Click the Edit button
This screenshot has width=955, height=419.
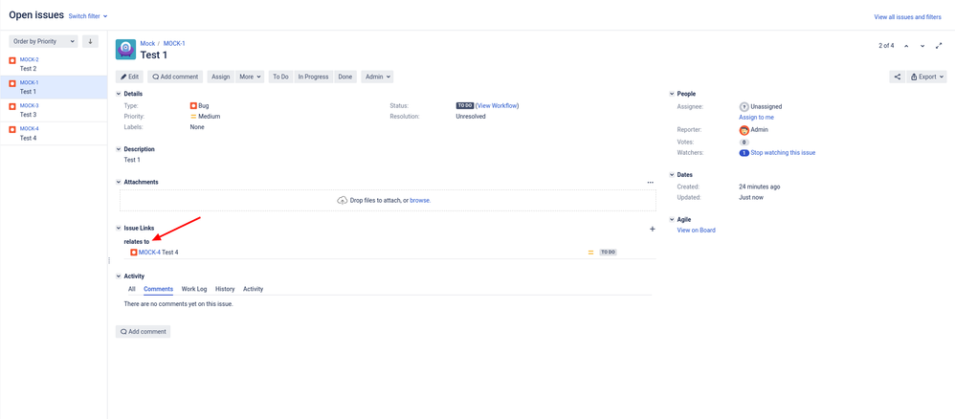click(130, 77)
